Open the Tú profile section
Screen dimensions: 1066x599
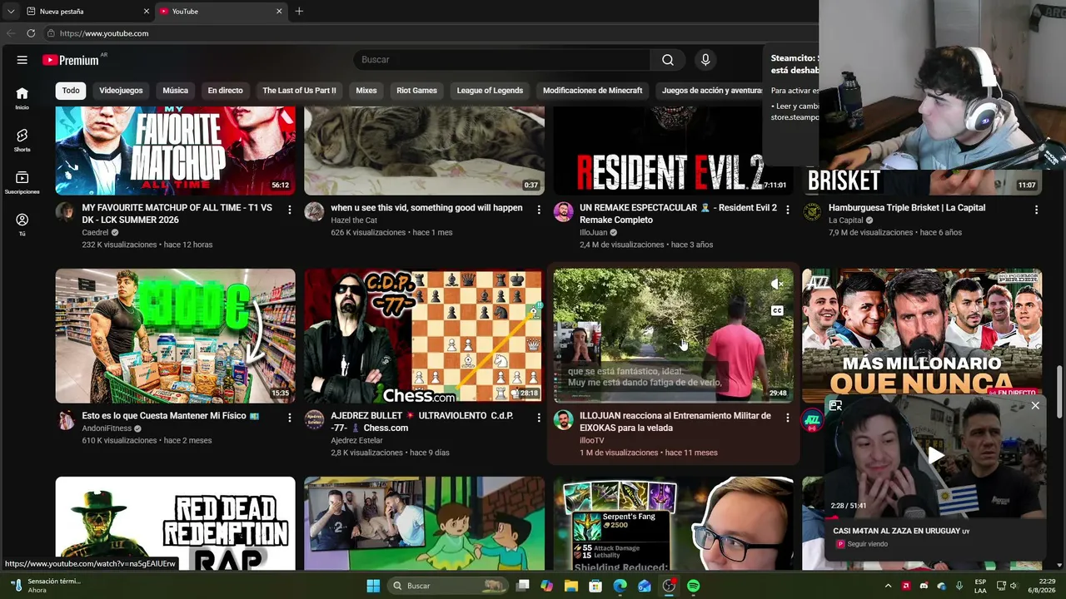click(x=22, y=224)
